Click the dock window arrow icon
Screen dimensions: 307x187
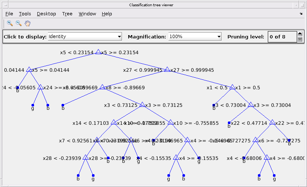click(x=301, y=14)
